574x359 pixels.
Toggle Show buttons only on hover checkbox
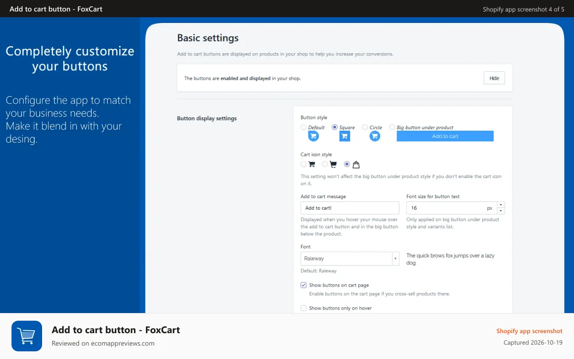[303, 308]
